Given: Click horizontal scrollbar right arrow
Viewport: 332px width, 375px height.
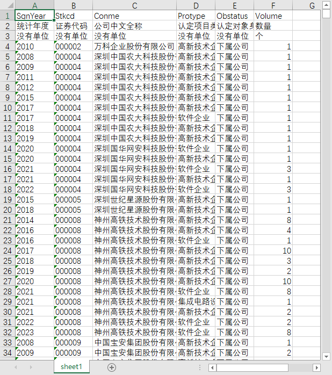Looking at the screenshot, I should (x=317, y=367).
